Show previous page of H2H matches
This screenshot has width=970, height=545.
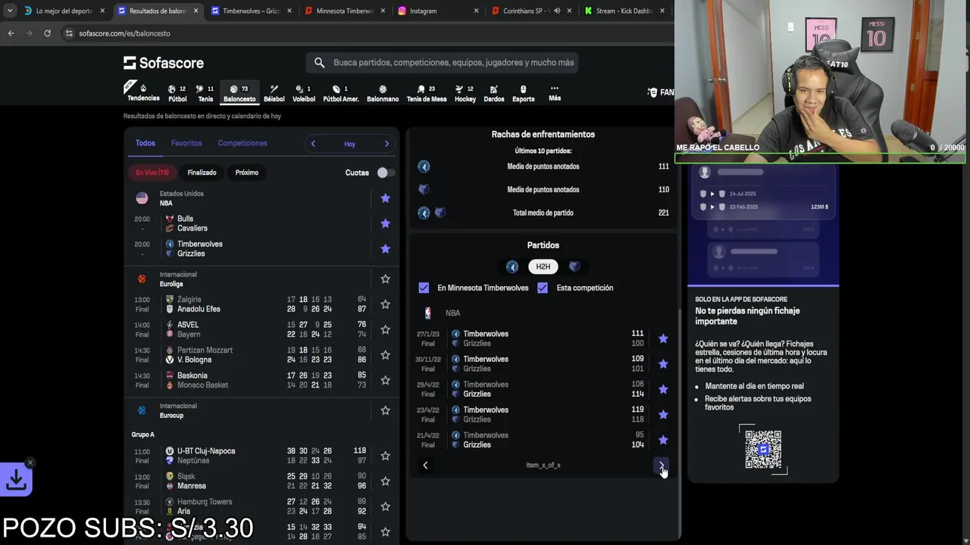point(425,466)
